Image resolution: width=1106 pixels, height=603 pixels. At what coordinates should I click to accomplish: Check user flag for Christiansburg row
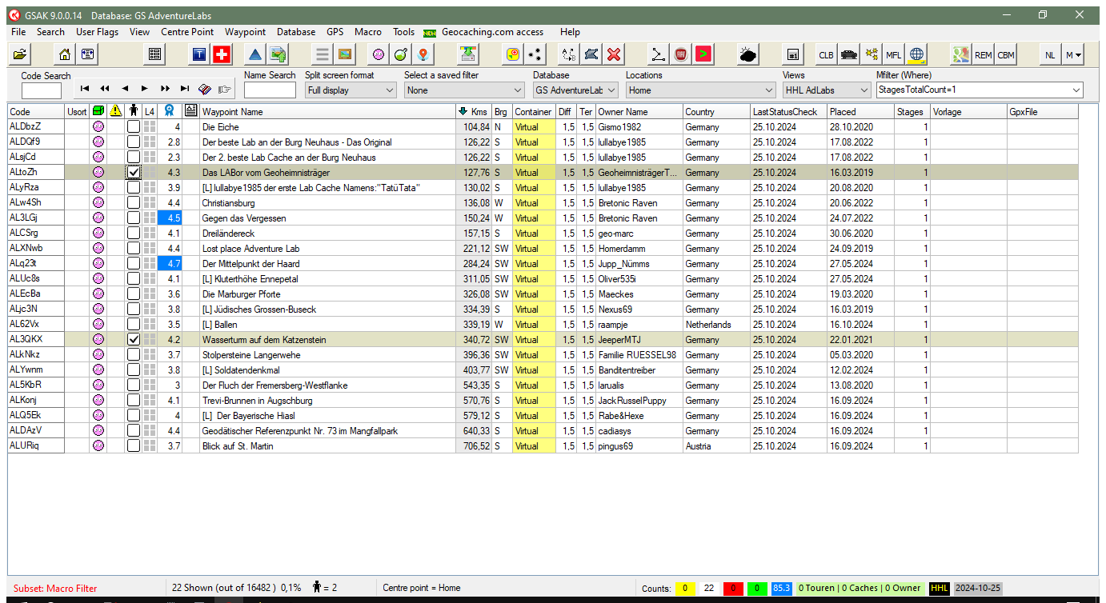(x=134, y=202)
